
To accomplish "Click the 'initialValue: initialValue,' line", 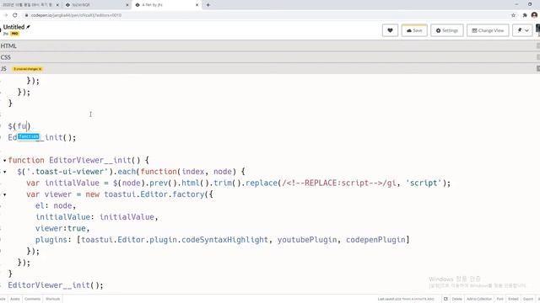I will click(x=96, y=217).
